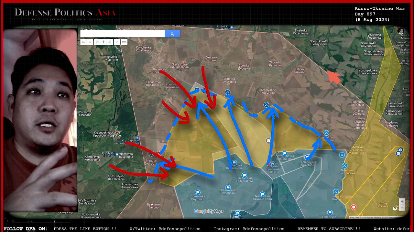Click the flag marker at Leonidovo
The image size is (414, 232).
coord(307,158)
